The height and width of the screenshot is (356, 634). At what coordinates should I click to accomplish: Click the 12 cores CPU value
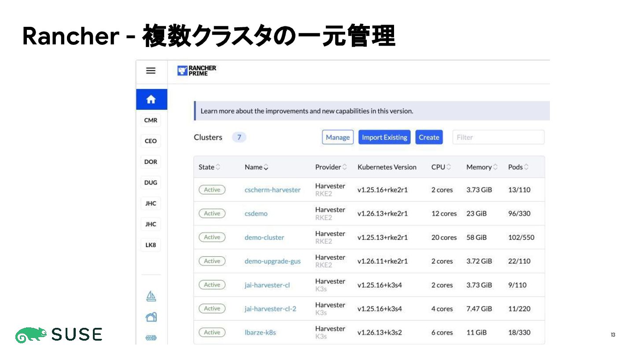point(444,214)
